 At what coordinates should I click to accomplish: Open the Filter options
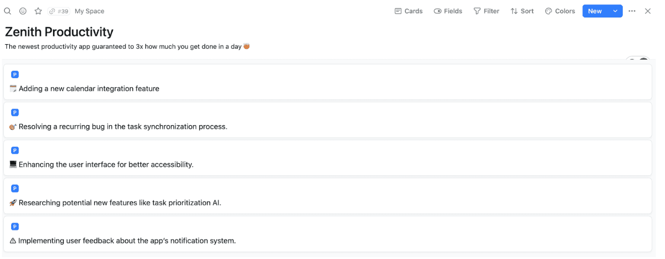487,11
